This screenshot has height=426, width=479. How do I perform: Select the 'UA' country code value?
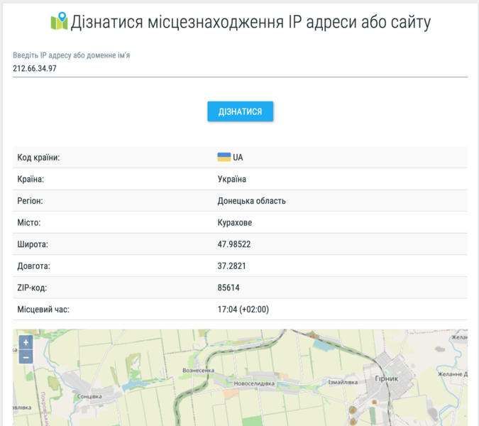click(238, 158)
